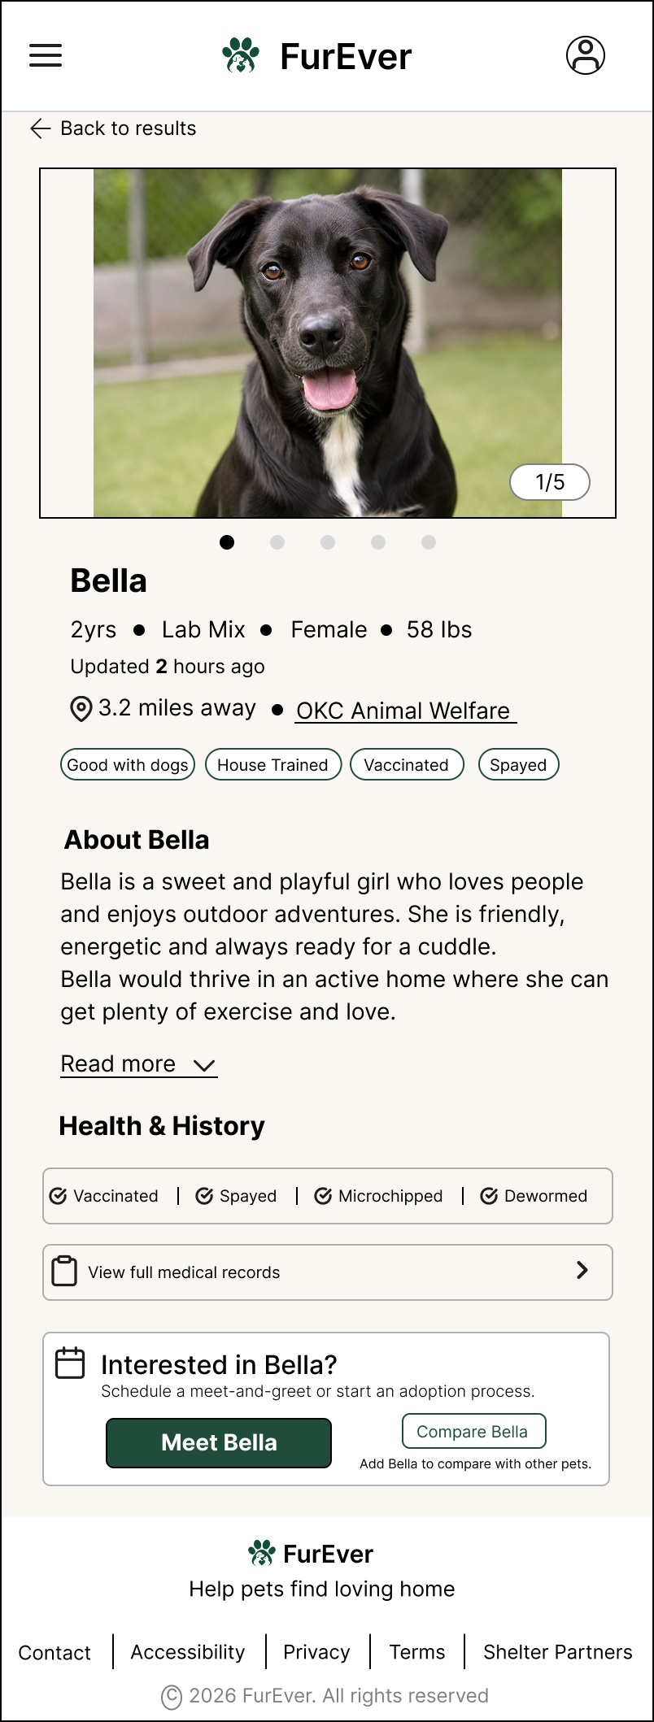654x1722 pixels.
Task: Open the OKC Animal Welfare link
Action: pos(403,711)
